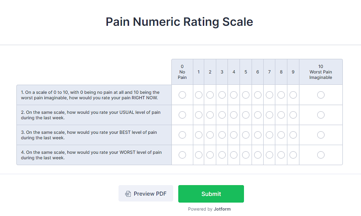
Task: Rate pain RIGHT NOW as 5
Action: point(246,94)
